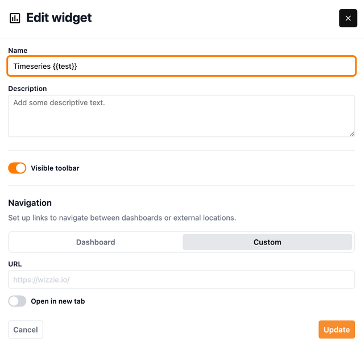Image resolution: width=364 pixels, height=344 pixels.
Task: Click the Description textarea resize handle
Action: pyautogui.click(x=351, y=133)
